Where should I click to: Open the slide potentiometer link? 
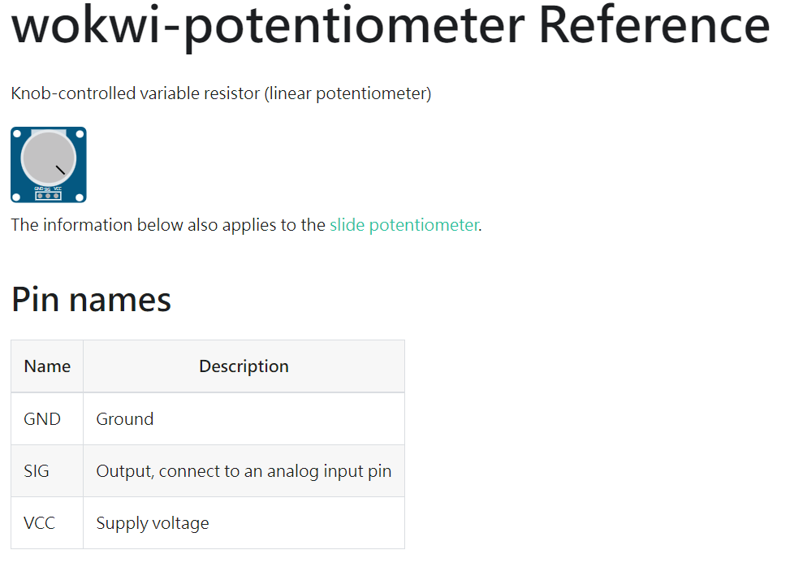[404, 225]
